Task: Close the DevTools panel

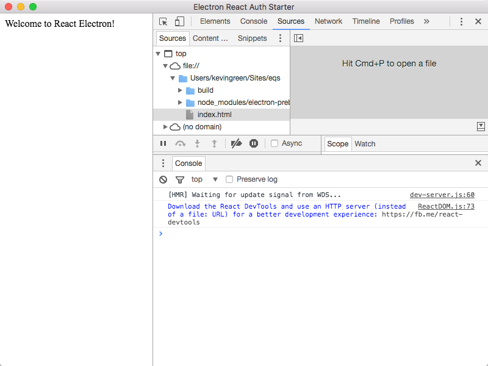Action: tap(478, 21)
